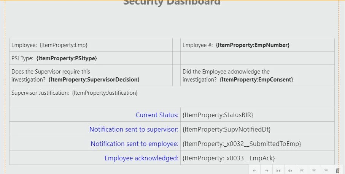Click the _x0032__SubmittedToEmp token
The width and height of the screenshot is (345, 174).
(x=242, y=144)
